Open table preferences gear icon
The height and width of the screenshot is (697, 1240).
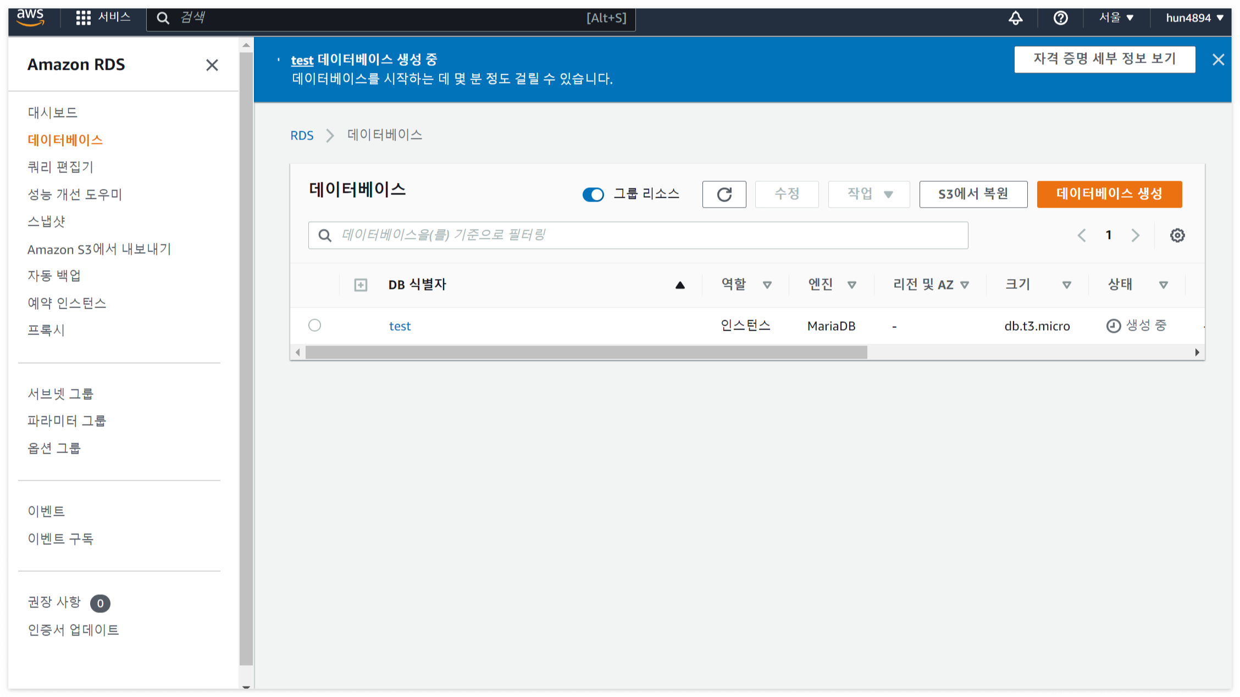coord(1177,236)
